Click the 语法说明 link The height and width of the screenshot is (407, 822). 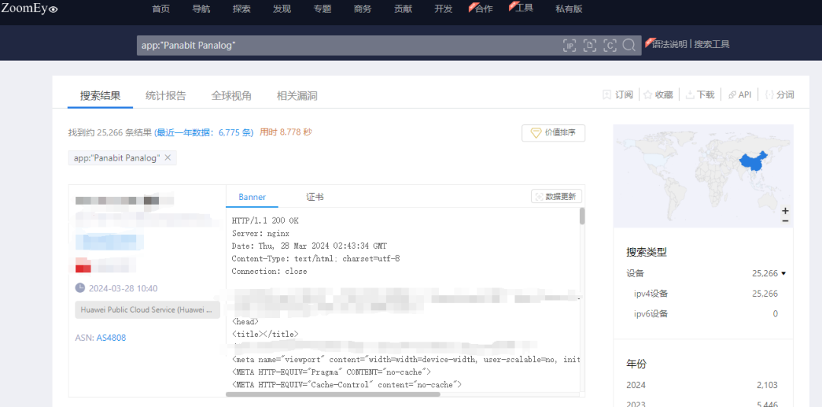[x=670, y=45]
